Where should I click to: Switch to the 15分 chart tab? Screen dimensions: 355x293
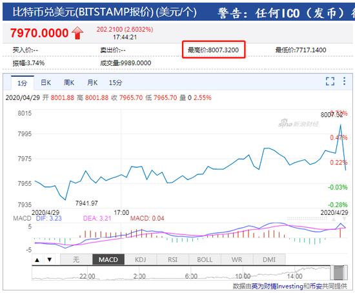click(116, 83)
